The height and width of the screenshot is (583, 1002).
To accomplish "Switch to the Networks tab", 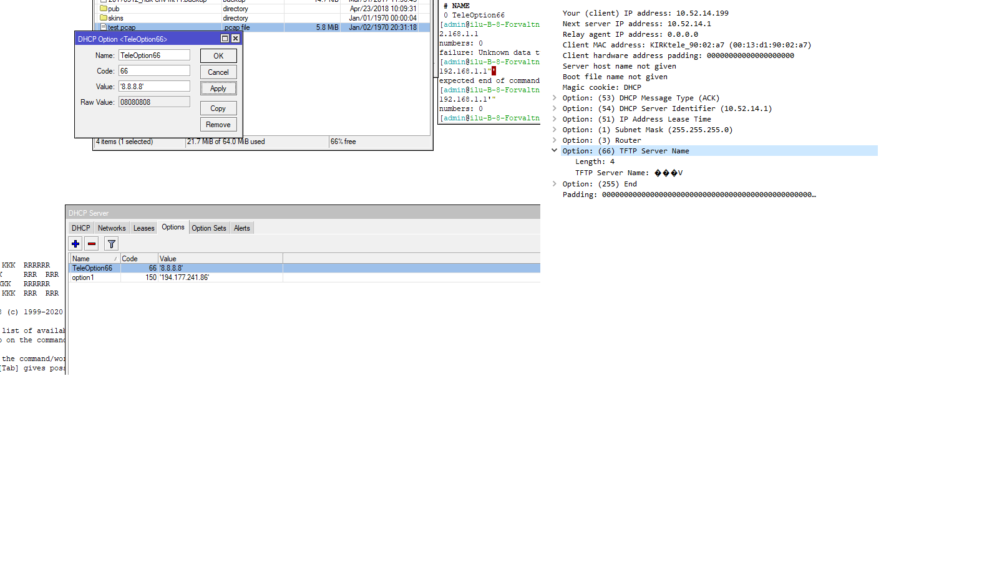I will pyautogui.click(x=112, y=228).
